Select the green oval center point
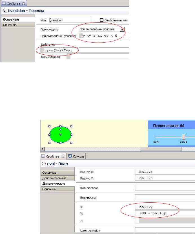Viewport: 195px width, 234px height. tap(60, 134)
